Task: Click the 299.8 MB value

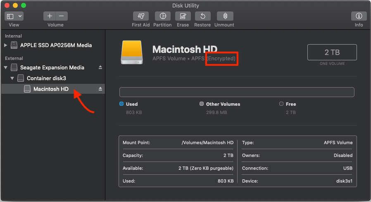Action: [x=216, y=112]
